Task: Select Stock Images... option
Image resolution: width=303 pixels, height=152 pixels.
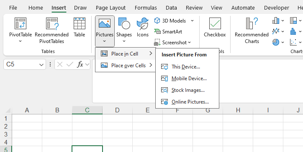Action: [187, 90]
